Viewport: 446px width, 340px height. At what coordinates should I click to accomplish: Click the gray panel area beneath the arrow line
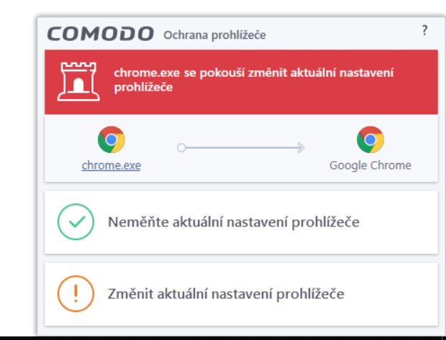pos(241,167)
